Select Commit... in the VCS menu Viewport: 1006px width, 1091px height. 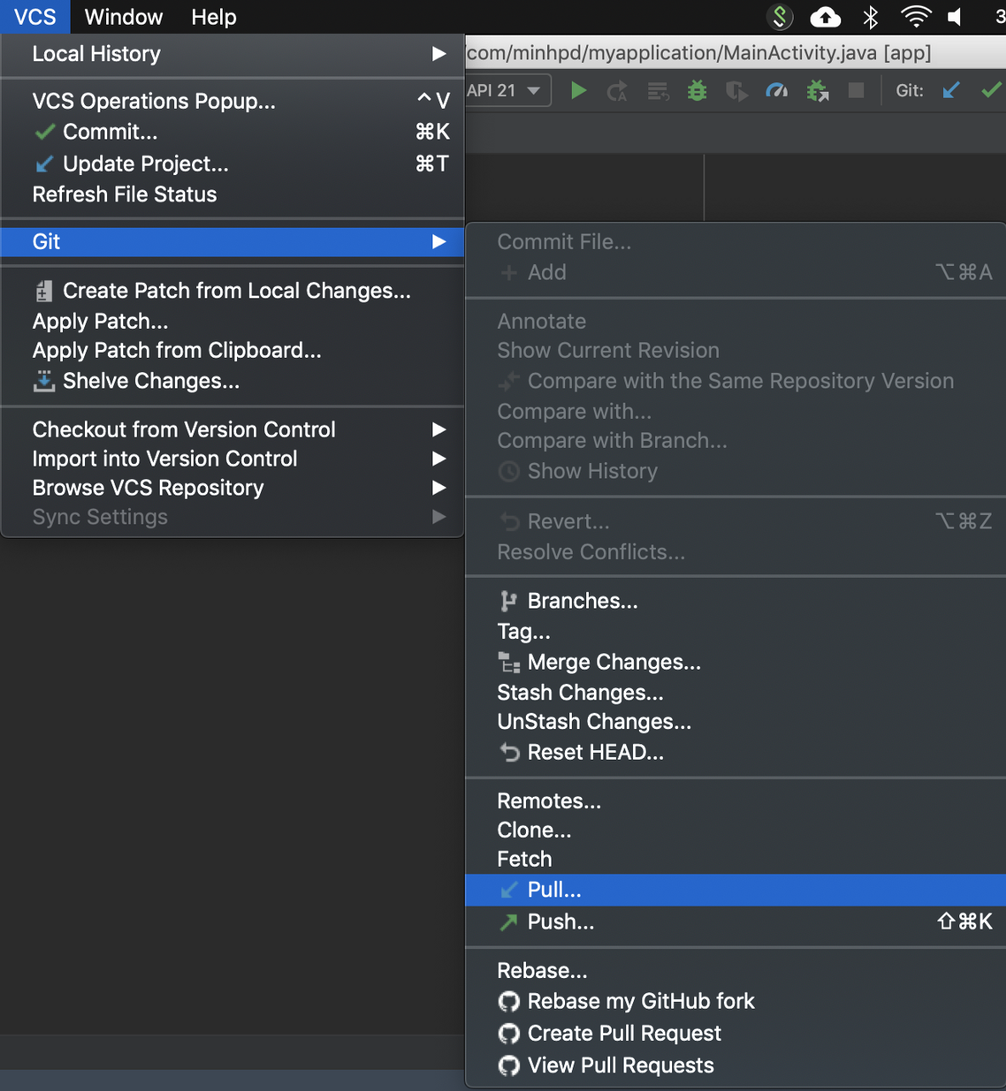(110, 133)
